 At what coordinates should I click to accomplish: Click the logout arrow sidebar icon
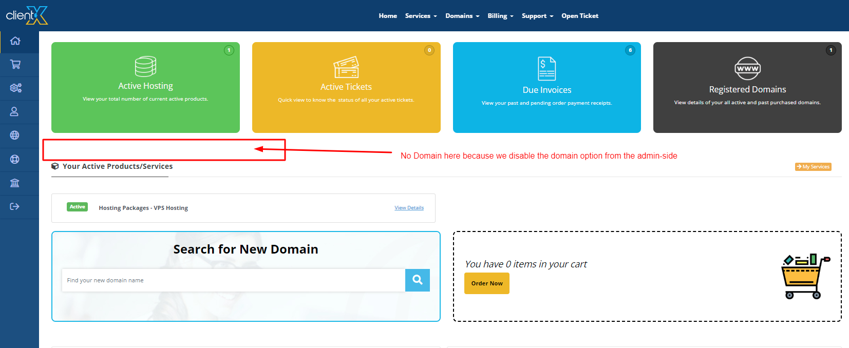tap(15, 207)
